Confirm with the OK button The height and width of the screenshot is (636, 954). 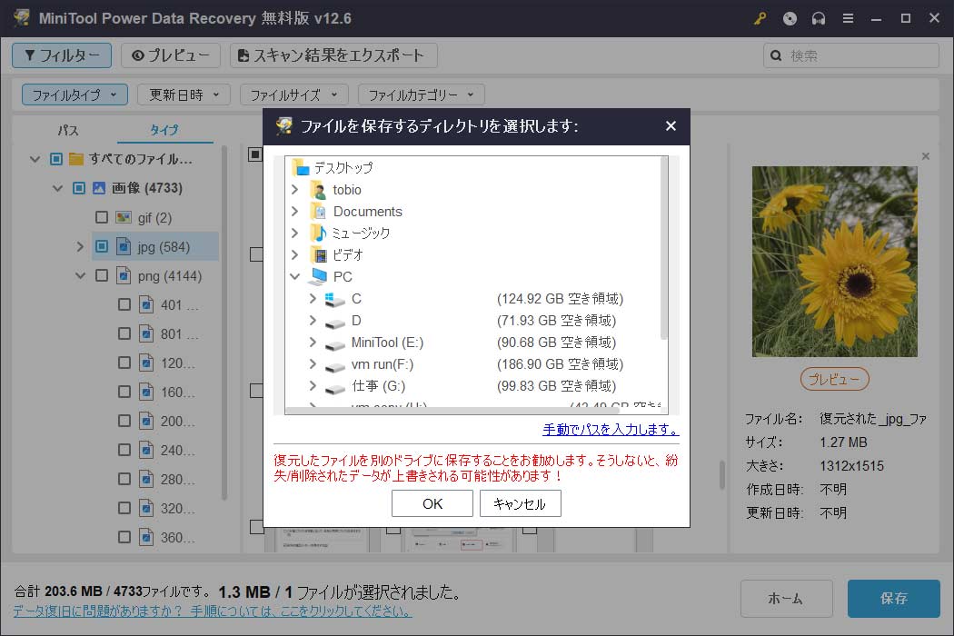click(x=432, y=502)
